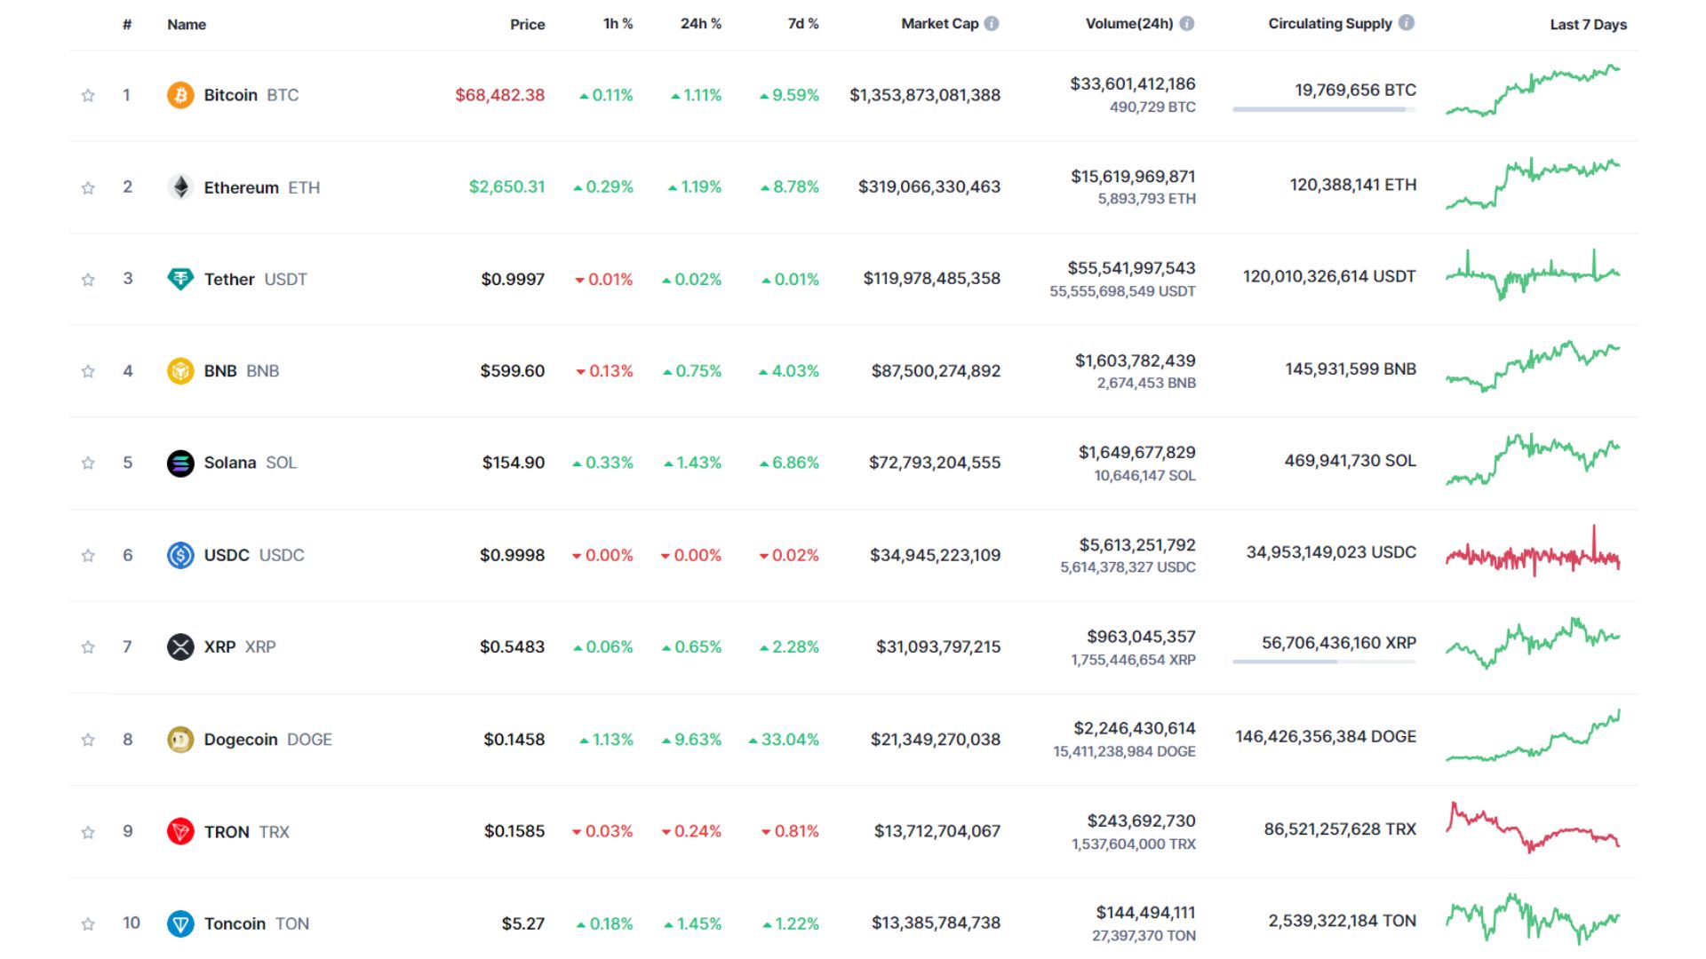Click the Dogecoin logo icon
This screenshot has width=1706, height=959.
[180, 740]
